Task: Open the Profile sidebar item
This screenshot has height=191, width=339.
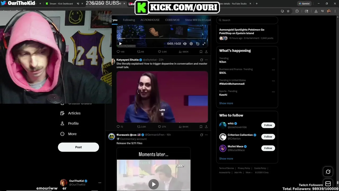Action: click(69, 124)
